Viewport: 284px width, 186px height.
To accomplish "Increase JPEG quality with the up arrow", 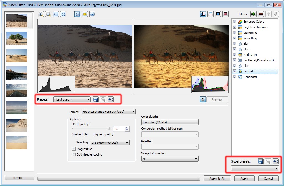I will (127, 128).
